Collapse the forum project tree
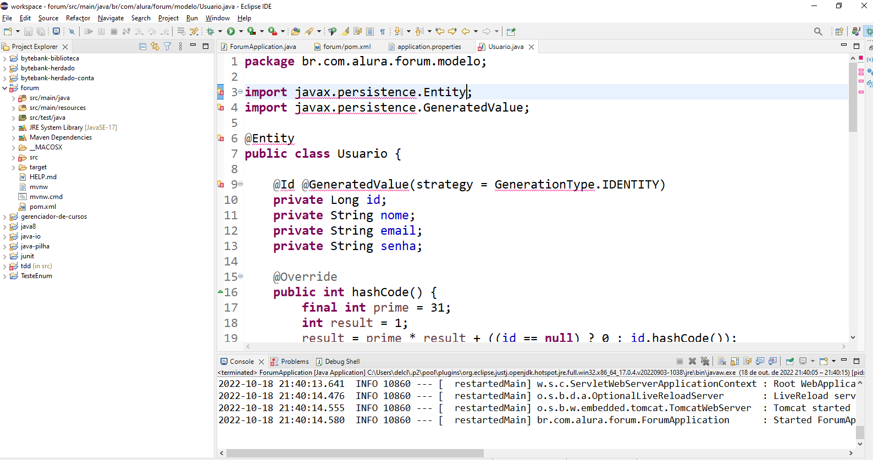Image resolution: width=873 pixels, height=460 pixels. point(5,88)
